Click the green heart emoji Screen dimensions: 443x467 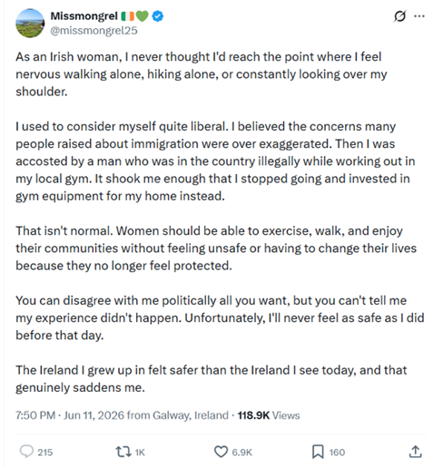(x=143, y=16)
